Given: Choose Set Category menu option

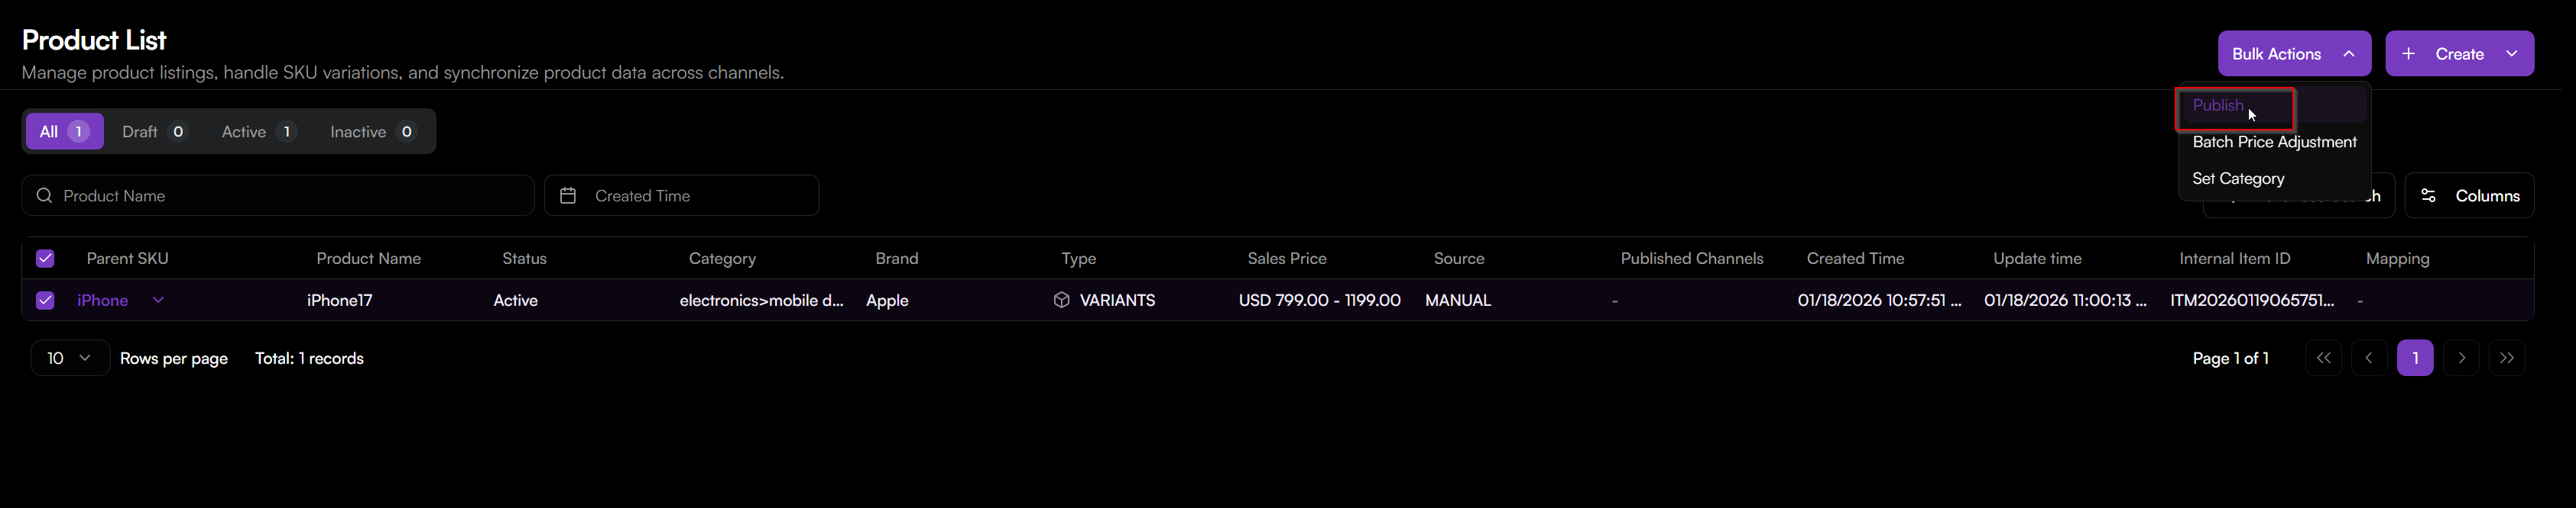Looking at the screenshot, I should coord(2238,178).
